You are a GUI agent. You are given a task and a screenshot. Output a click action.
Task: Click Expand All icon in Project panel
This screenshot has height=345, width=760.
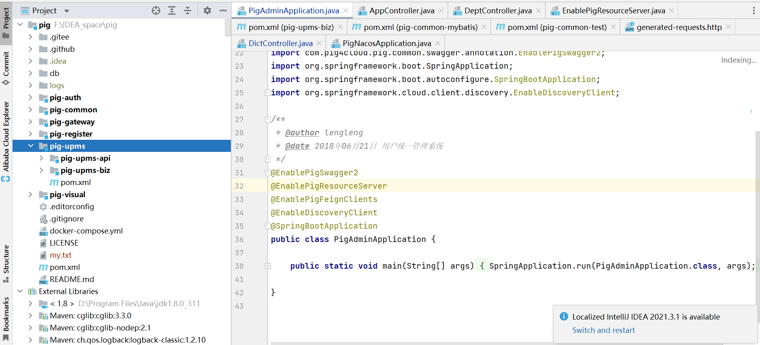[172, 11]
